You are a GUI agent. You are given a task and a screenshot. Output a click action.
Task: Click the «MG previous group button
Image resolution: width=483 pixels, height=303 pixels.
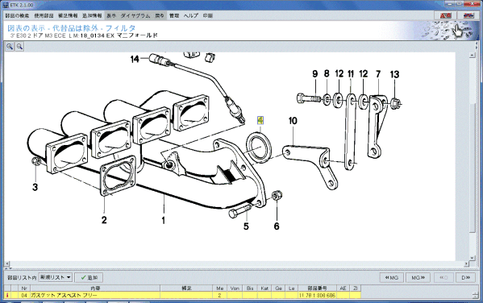[x=392, y=277]
